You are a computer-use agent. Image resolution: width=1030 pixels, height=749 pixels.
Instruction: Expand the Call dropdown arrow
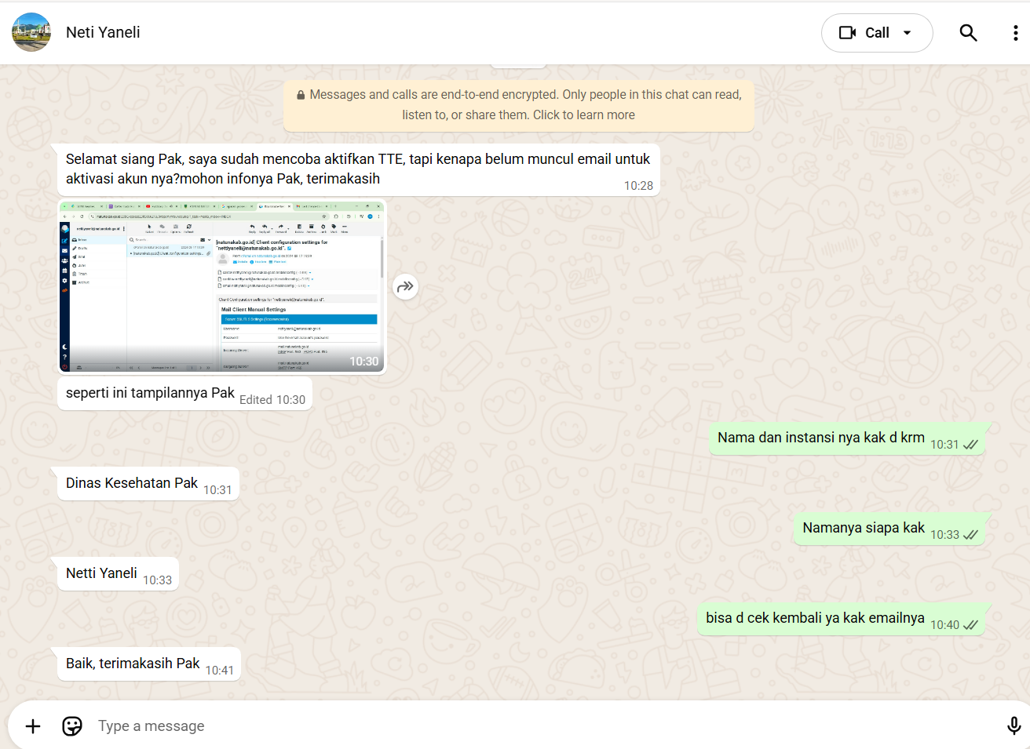[908, 33]
